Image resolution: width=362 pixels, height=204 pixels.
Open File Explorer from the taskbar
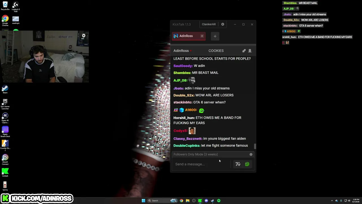point(188,201)
